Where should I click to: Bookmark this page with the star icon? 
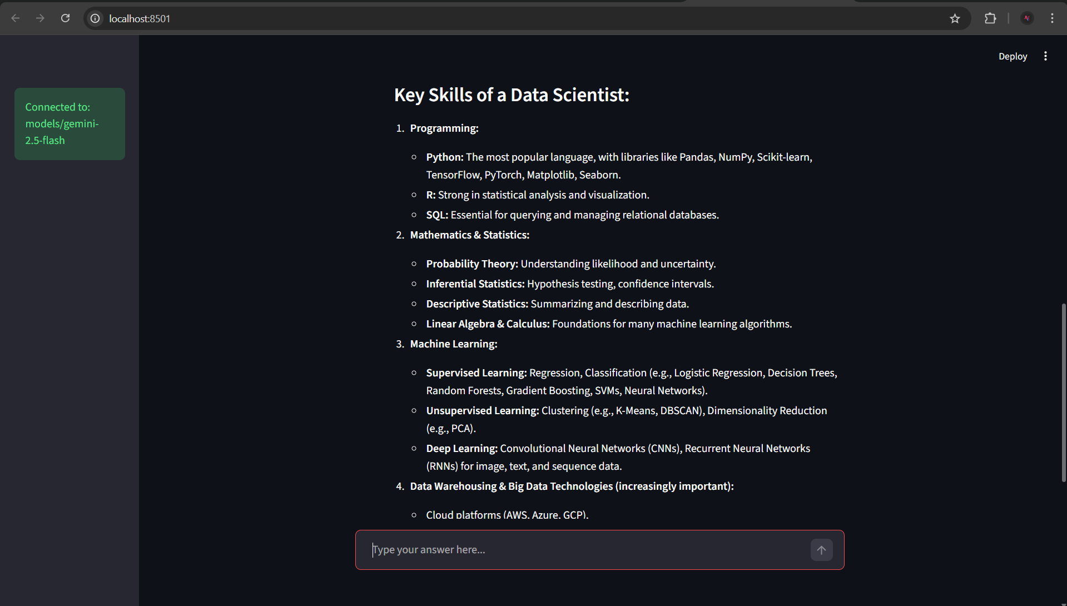[955, 18]
